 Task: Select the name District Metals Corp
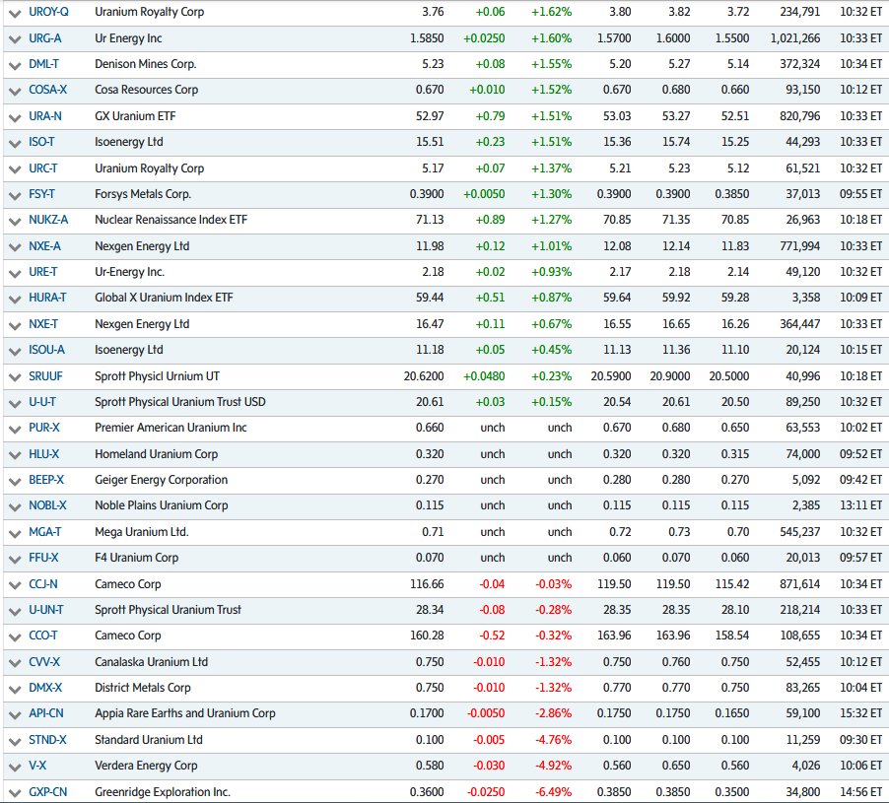(143, 687)
